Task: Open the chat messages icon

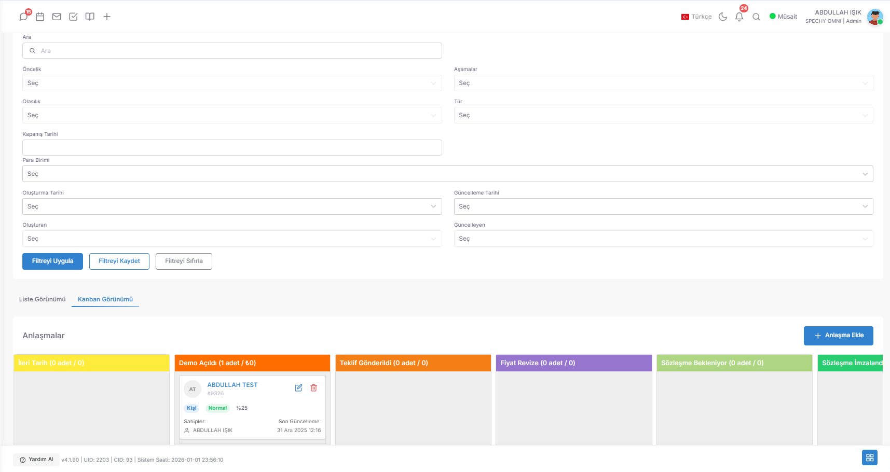Action: coord(23,17)
